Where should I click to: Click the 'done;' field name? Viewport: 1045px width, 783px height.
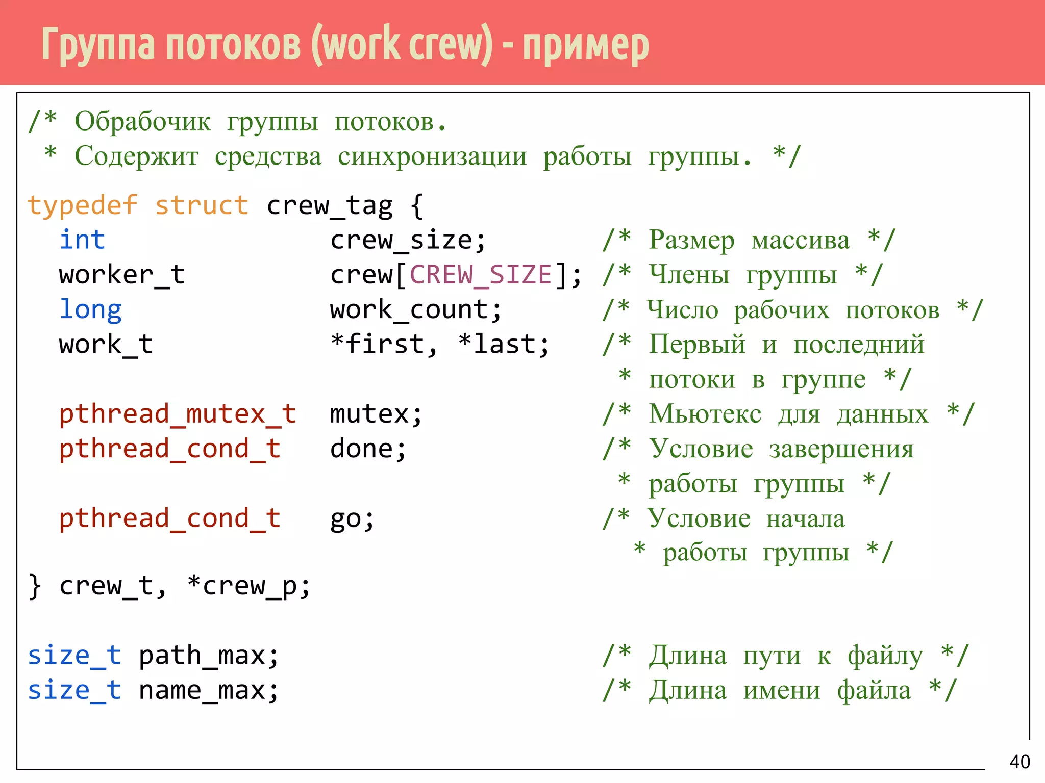click(368, 449)
